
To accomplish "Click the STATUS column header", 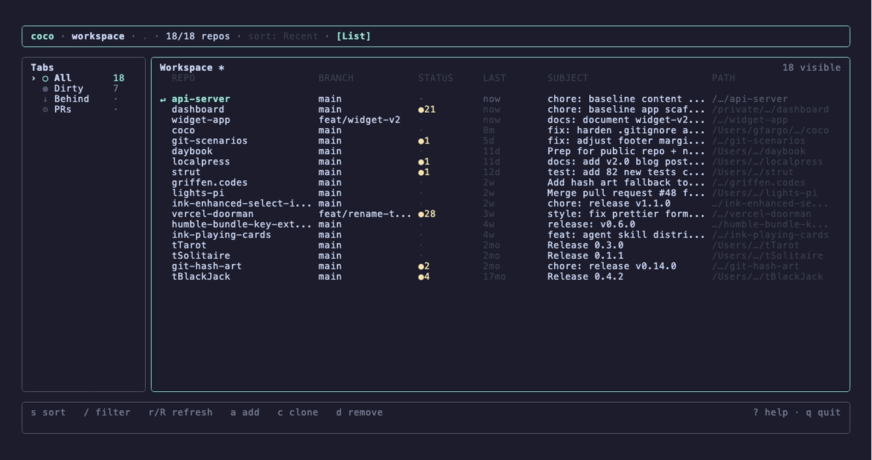I will click(x=436, y=78).
